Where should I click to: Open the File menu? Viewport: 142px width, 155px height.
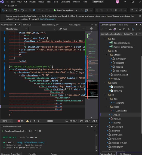(7, 2)
